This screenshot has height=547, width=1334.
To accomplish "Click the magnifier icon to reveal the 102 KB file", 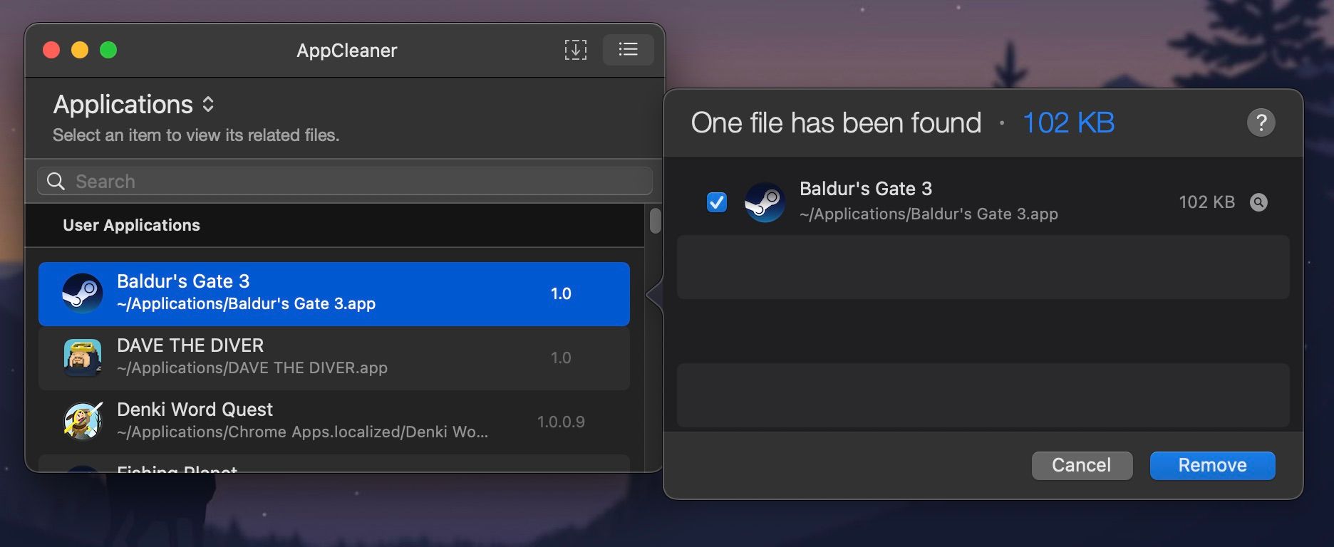I will click(1258, 202).
